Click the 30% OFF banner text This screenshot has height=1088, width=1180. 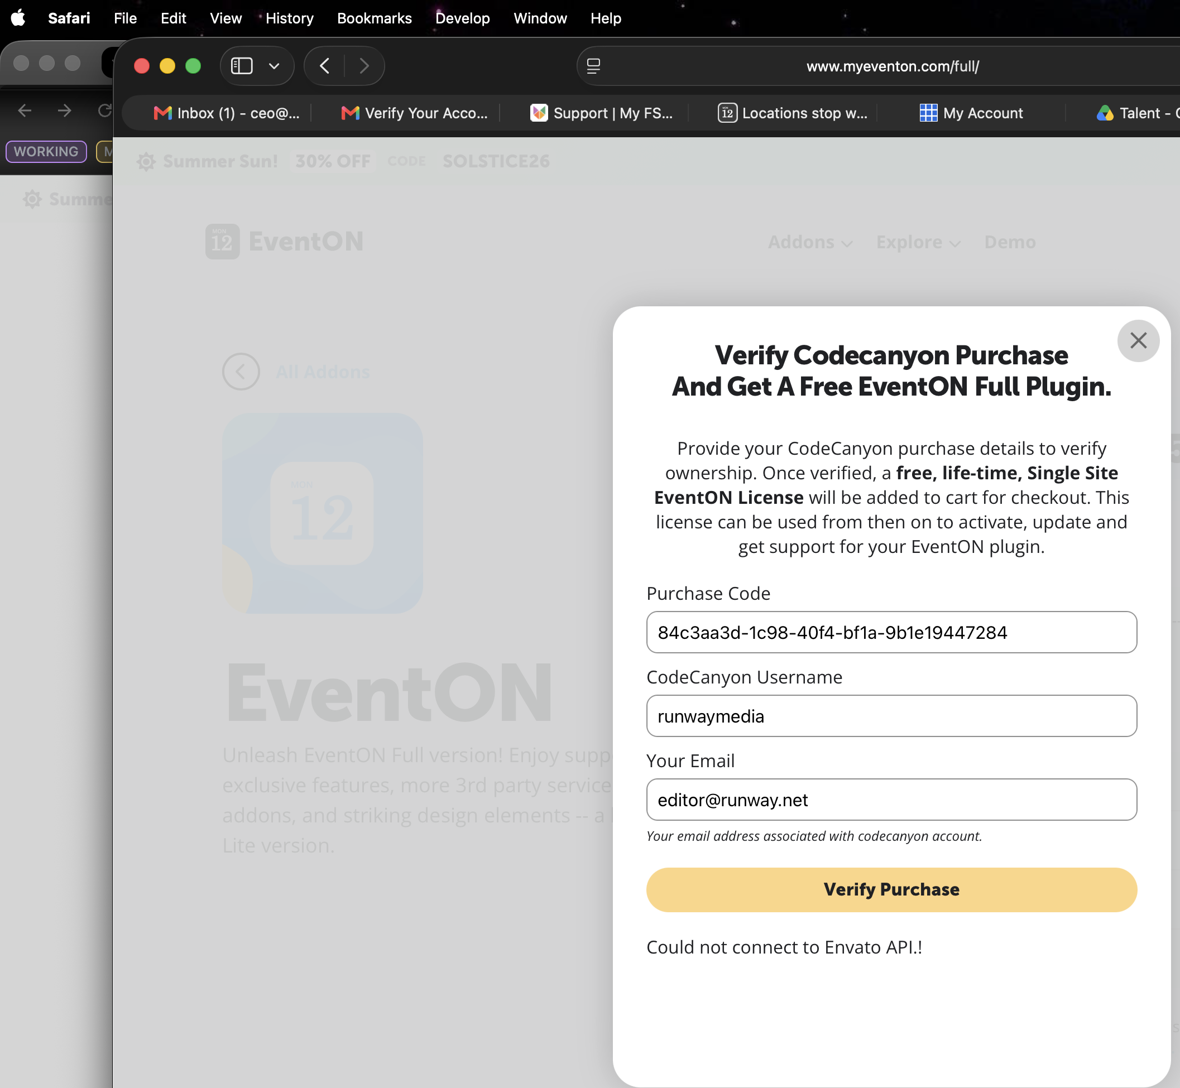333,161
